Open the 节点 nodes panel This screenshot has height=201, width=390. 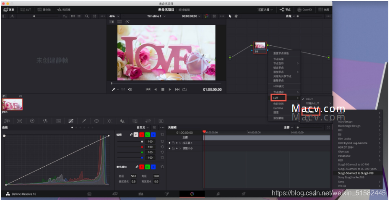tap(285, 10)
